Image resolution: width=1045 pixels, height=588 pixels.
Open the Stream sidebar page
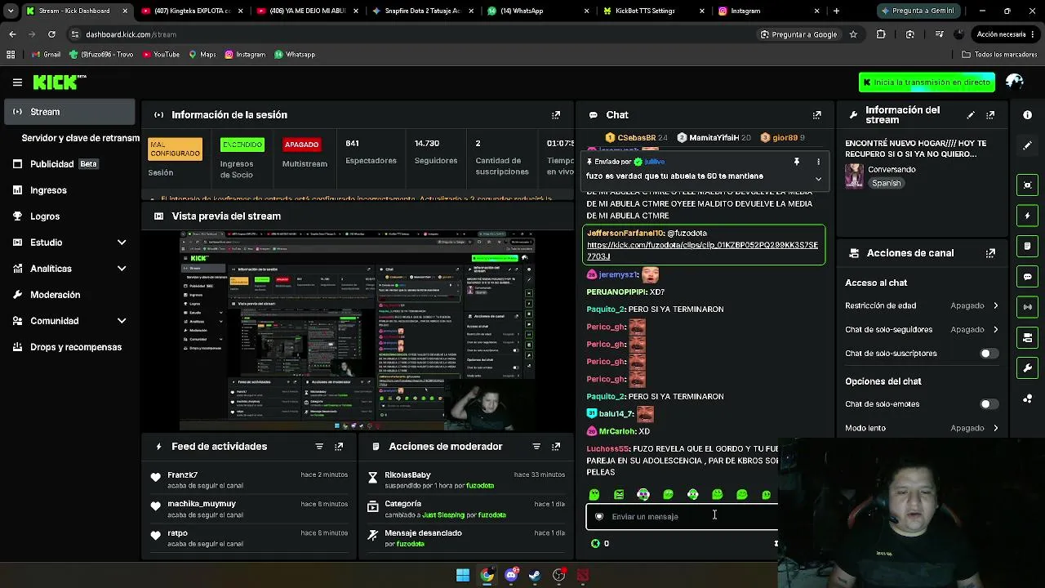click(69, 112)
